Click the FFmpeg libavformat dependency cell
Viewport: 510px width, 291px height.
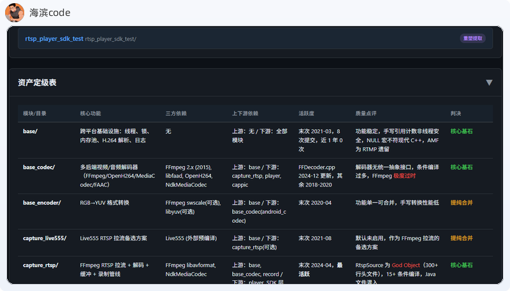191,269
